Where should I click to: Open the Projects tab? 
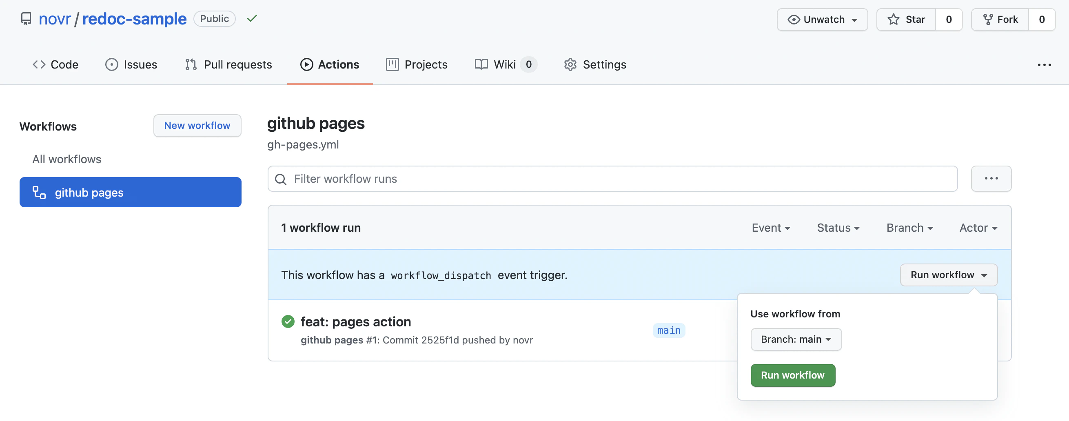417,65
